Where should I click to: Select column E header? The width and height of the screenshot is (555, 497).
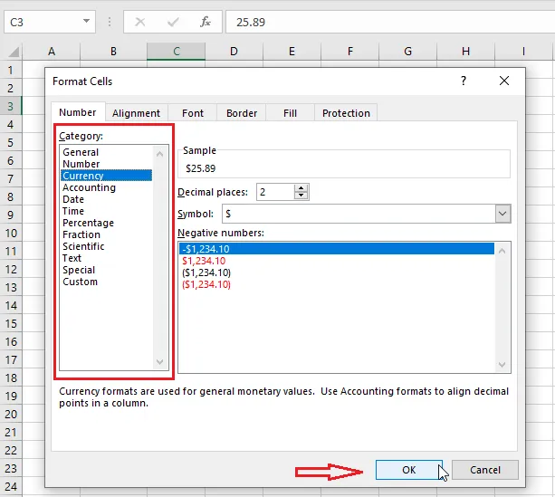tap(292, 52)
